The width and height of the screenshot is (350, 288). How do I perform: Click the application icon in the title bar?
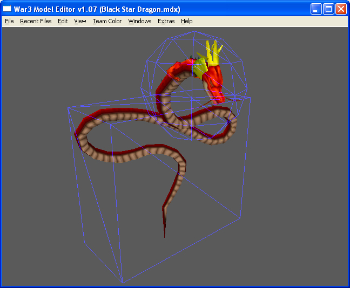tap(7, 9)
